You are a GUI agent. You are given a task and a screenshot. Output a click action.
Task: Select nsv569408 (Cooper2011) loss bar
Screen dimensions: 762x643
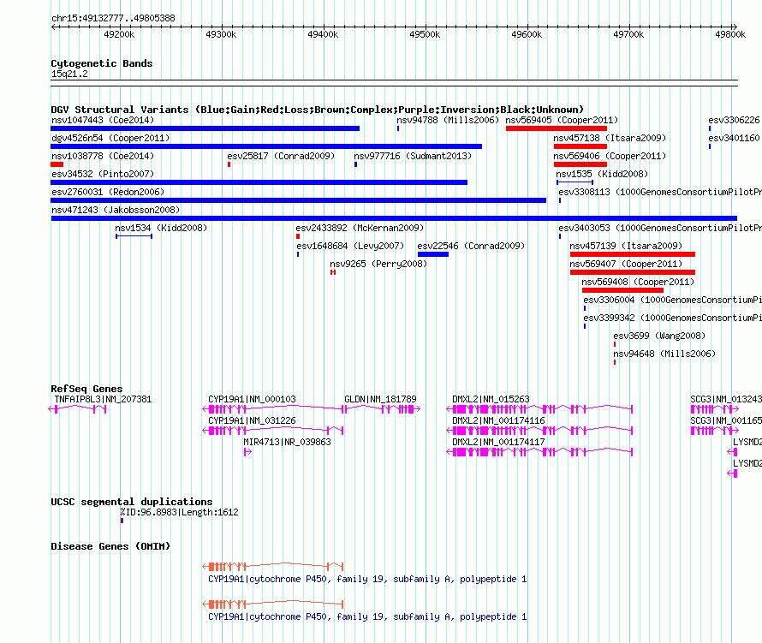point(623,290)
